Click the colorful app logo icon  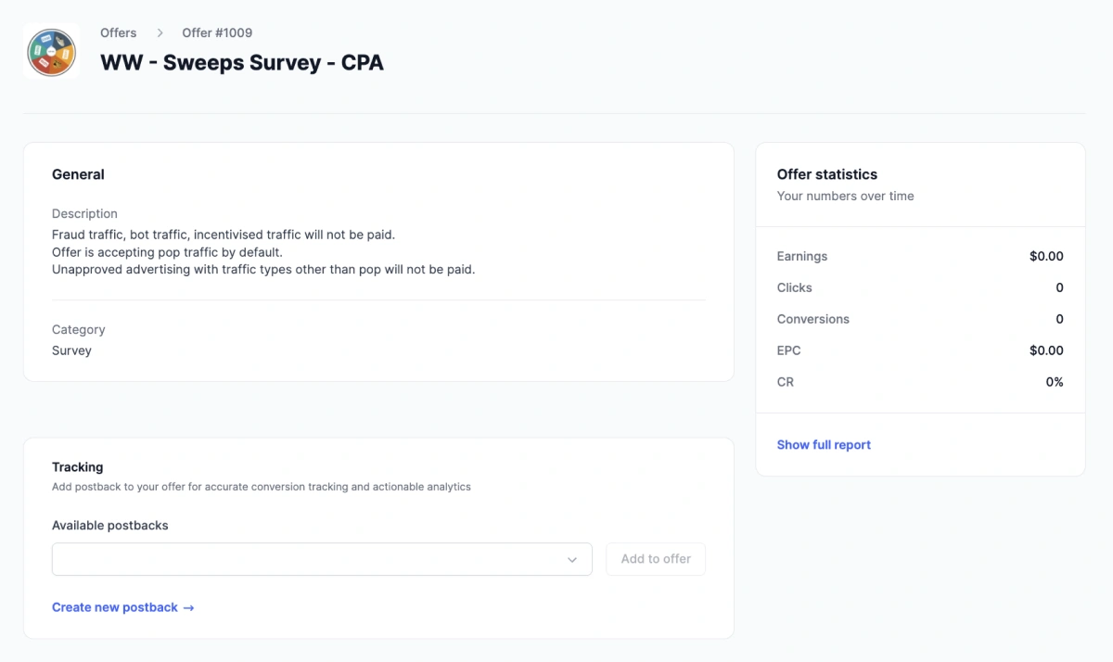[51, 51]
